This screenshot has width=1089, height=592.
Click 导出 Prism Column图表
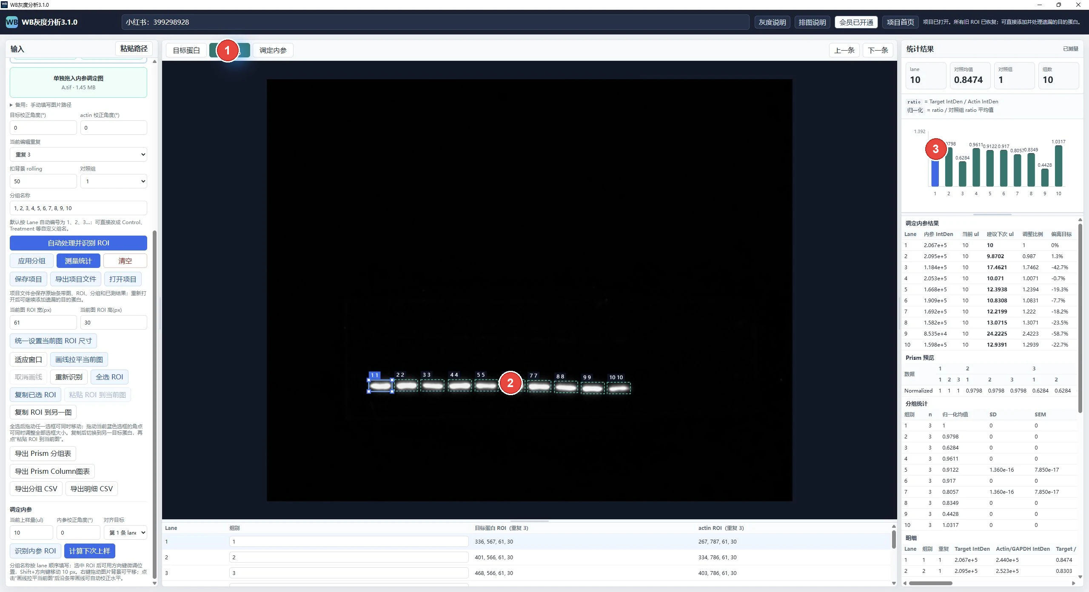click(x=52, y=471)
